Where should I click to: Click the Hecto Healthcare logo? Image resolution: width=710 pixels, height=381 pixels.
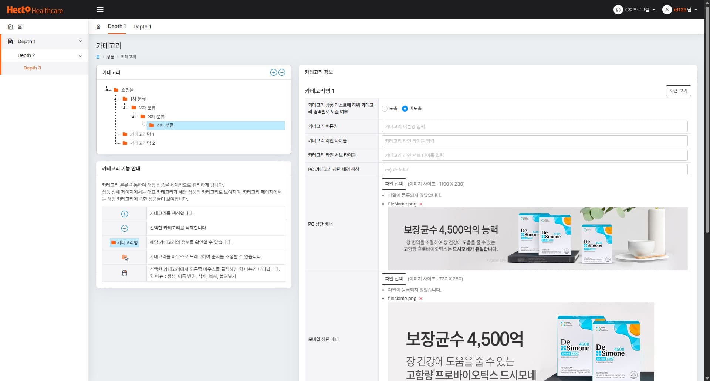(35, 10)
